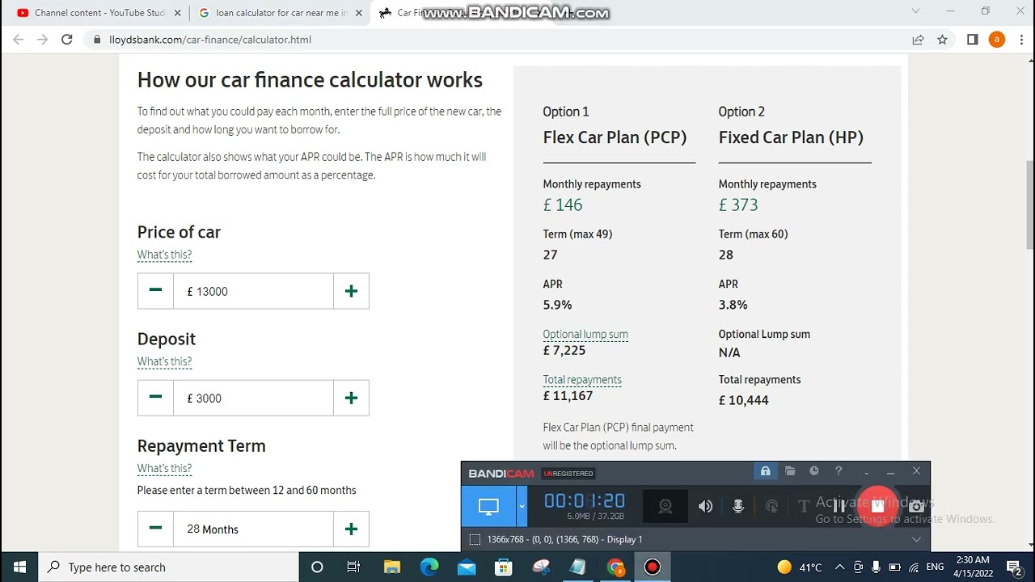Viewport: 1035px width, 582px height.
Task: Click the Deposit input field showing 3000
Action: (x=253, y=398)
